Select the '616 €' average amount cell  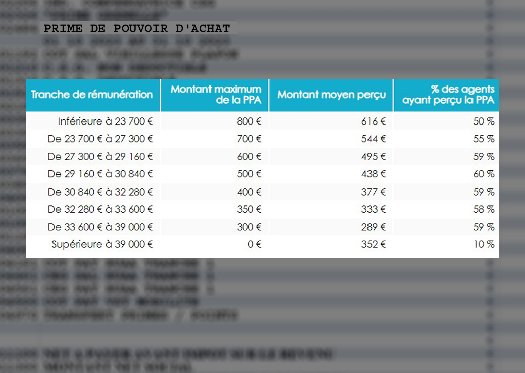[374, 121]
